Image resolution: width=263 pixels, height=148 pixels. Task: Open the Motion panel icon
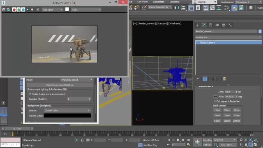tap(217, 25)
